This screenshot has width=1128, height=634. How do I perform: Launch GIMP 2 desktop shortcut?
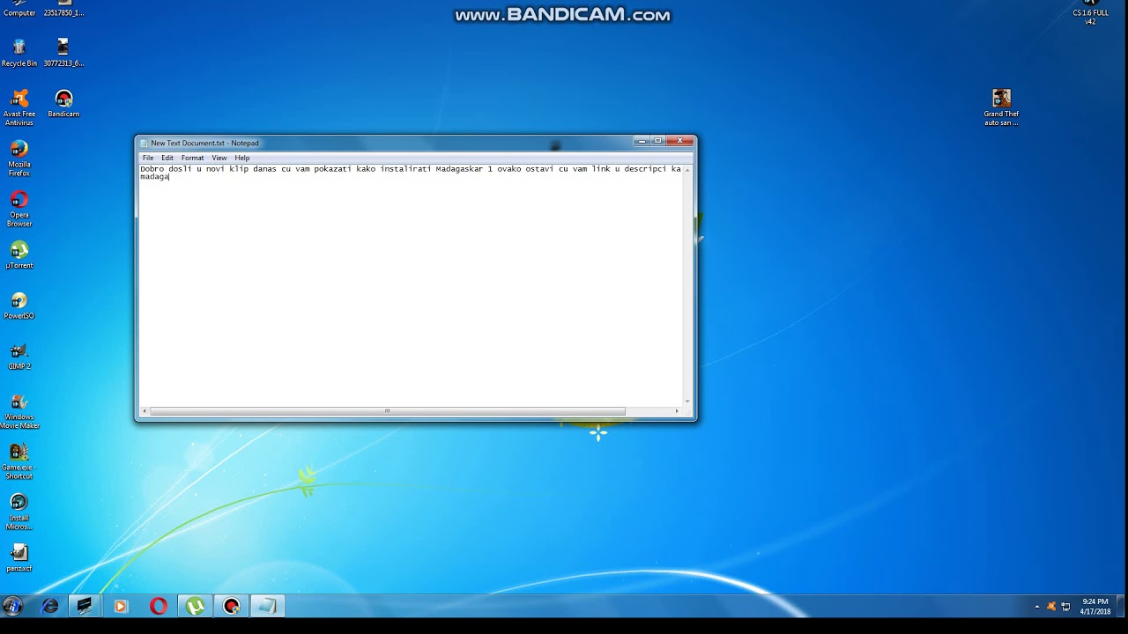pyautogui.click(x=19, y=356)
